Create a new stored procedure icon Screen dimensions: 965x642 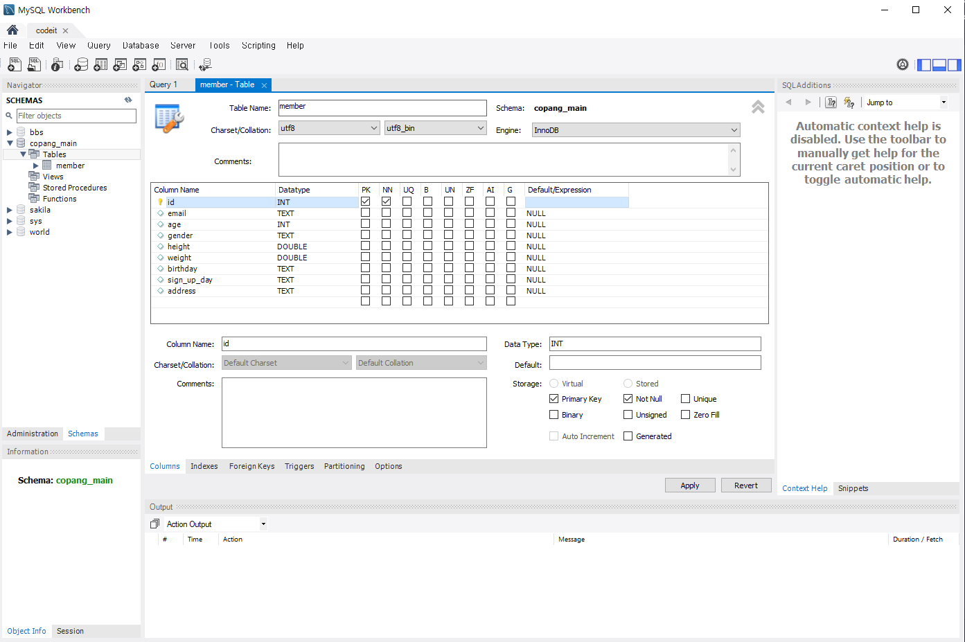coord(139,65)
